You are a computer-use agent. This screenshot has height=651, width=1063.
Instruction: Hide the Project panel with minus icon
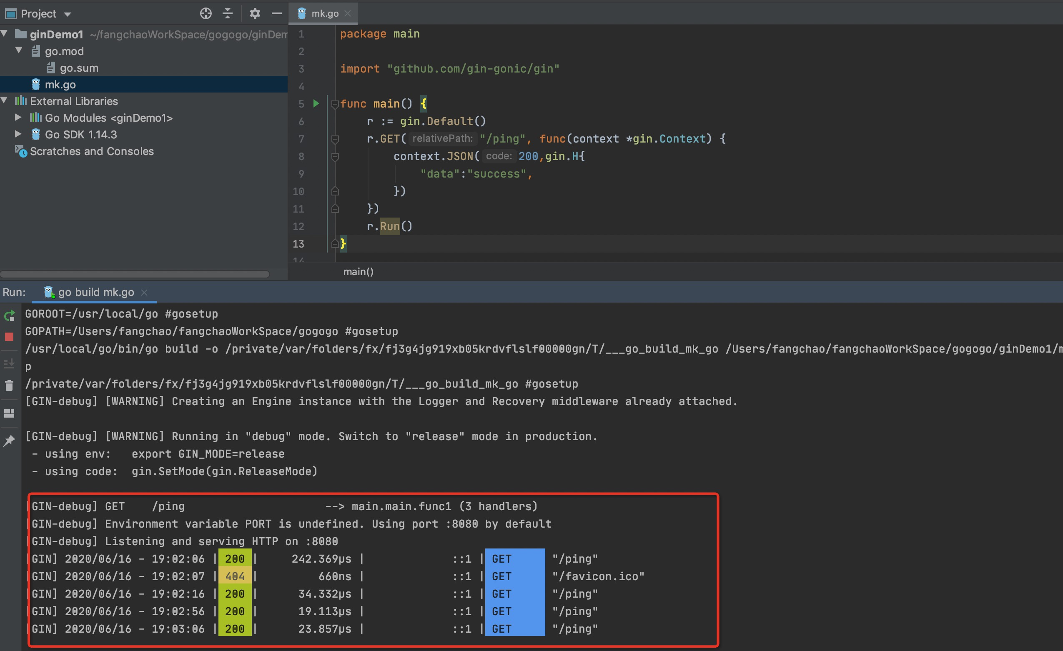click(x=276, y=14)
